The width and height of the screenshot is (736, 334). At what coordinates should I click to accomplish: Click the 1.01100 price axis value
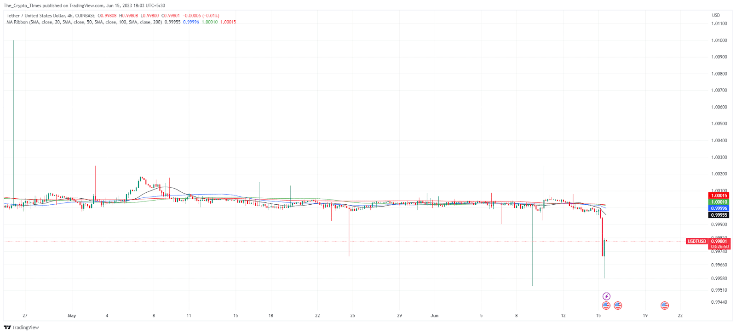click(719, 23)
